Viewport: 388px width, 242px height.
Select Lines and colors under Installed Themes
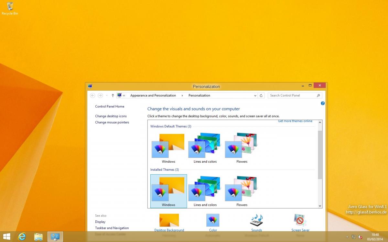pos(205,191)
